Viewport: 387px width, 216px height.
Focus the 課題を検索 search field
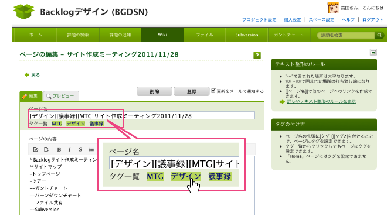coord(347,35)
